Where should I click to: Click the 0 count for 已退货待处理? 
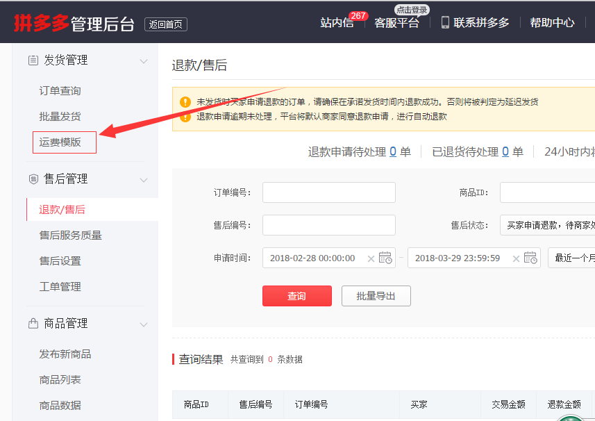pyautogui.click(x=505, y=152)
